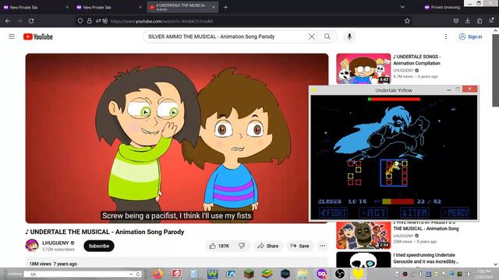This screenshot has width=499, height=280.
Task: Open Minecraft from the taskbar
Action: (x=249, y=274)
